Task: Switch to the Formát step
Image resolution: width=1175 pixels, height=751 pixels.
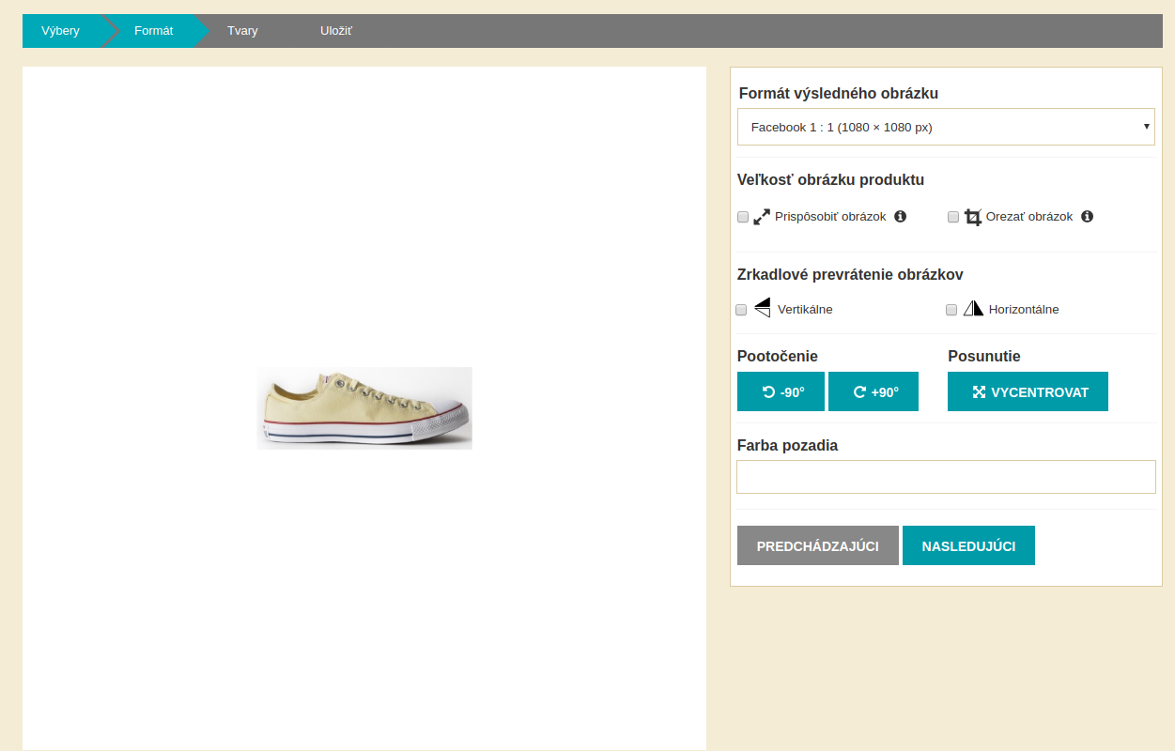Action: (x=154, y=31)
